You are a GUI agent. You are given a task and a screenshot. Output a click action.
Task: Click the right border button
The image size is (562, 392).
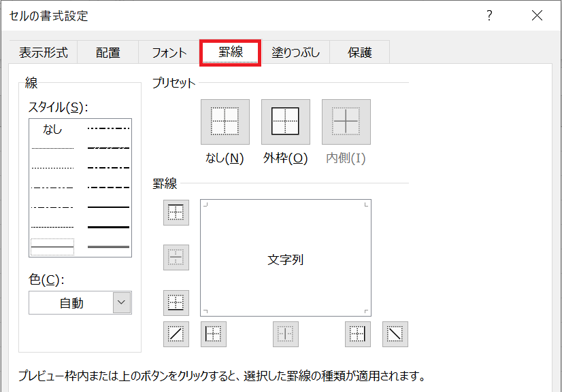357,334
